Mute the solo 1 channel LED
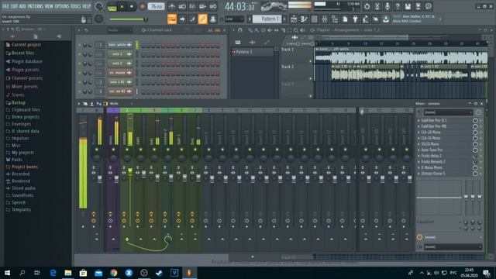The height and width of the screenshot is (279, 496). point(79,54)
